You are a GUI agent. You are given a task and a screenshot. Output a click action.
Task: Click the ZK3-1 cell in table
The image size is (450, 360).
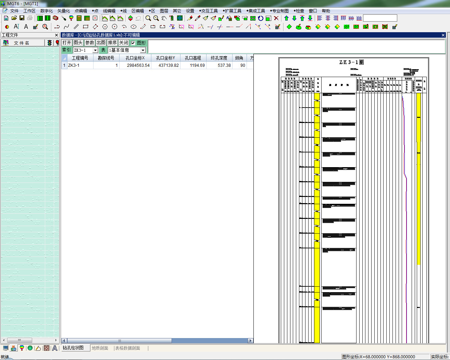80,65
